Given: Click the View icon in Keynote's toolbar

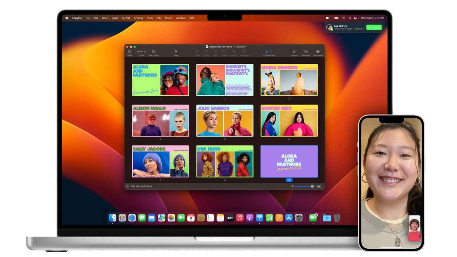Looking at the screenshot, I should [129, 53].
